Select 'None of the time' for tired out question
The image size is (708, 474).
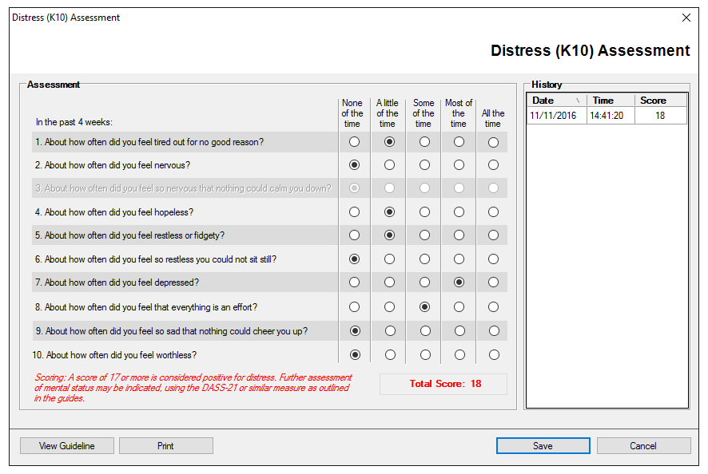click(x=354, y=142)
